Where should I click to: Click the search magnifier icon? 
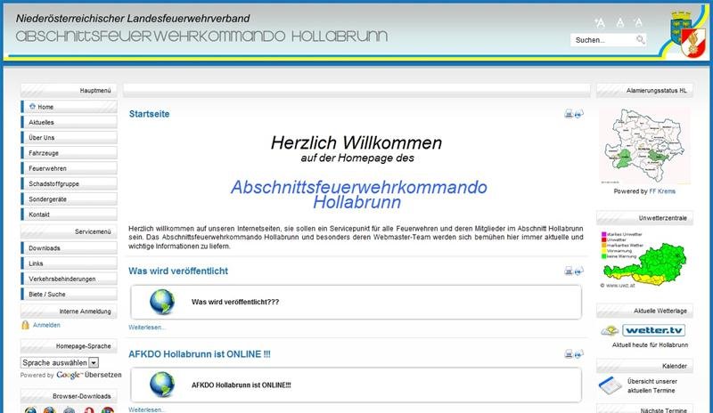pyautogui.click(x=640, y=40)
